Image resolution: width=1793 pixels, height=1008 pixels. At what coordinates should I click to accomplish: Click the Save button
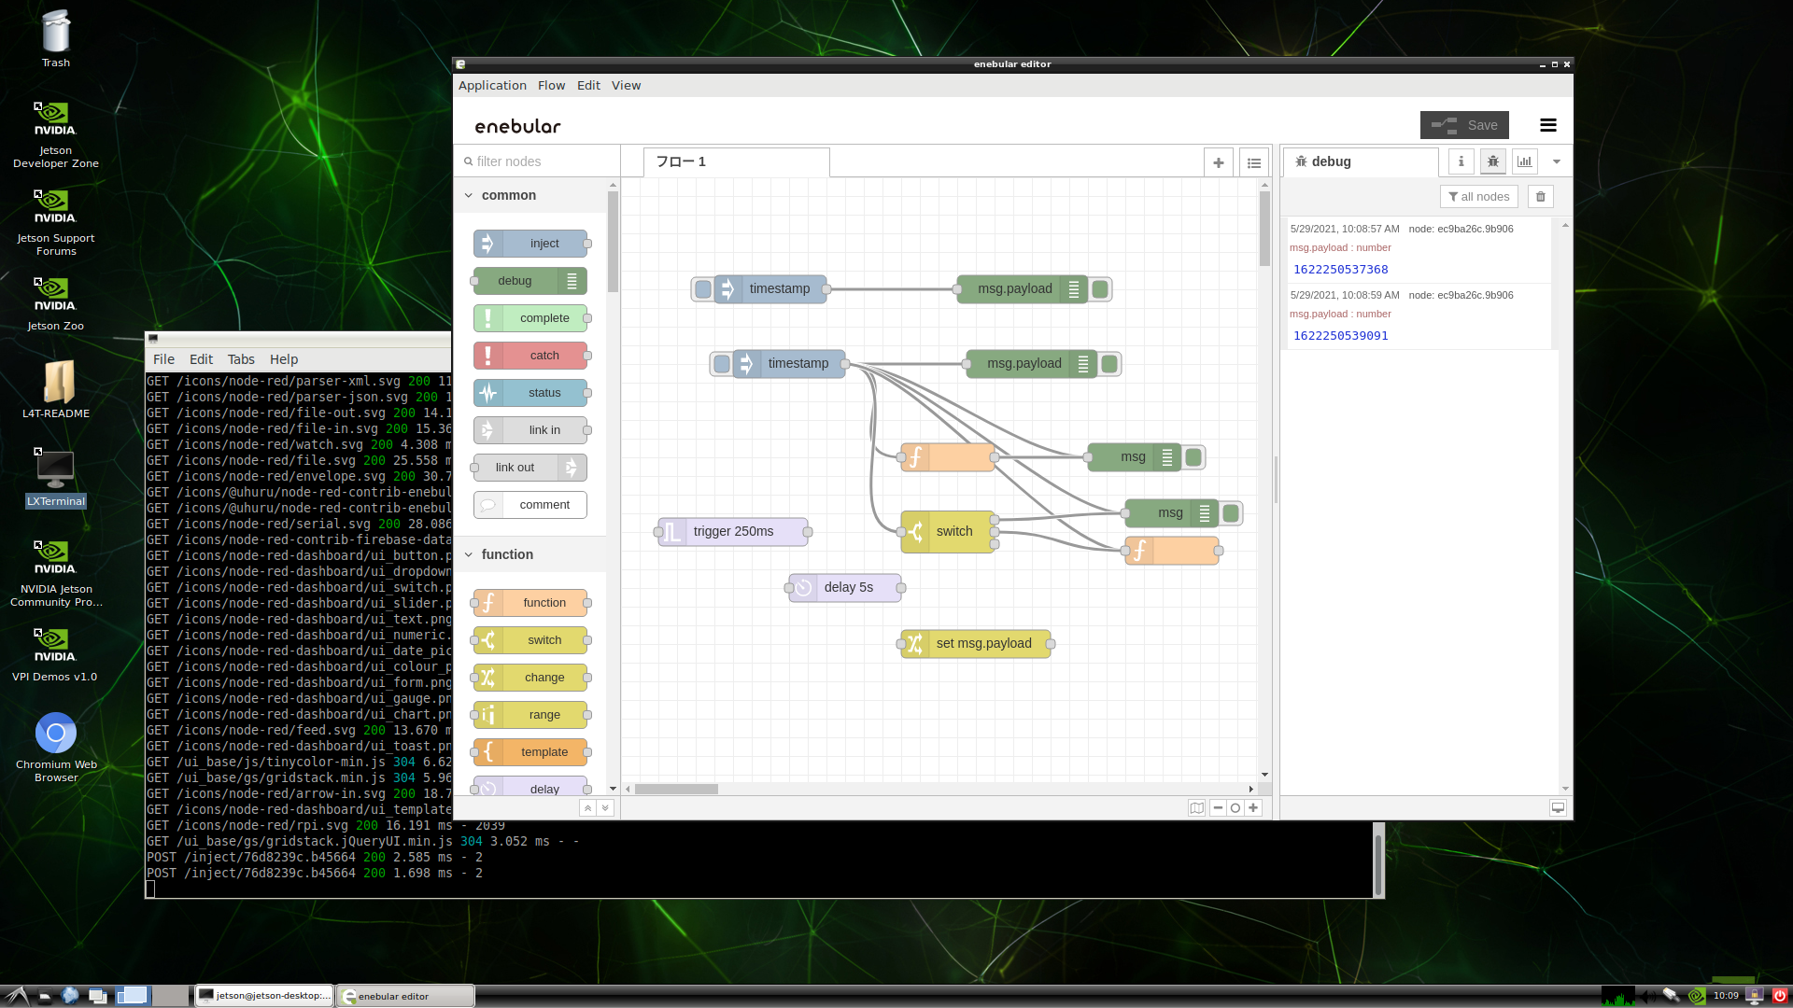point(1464,125)
